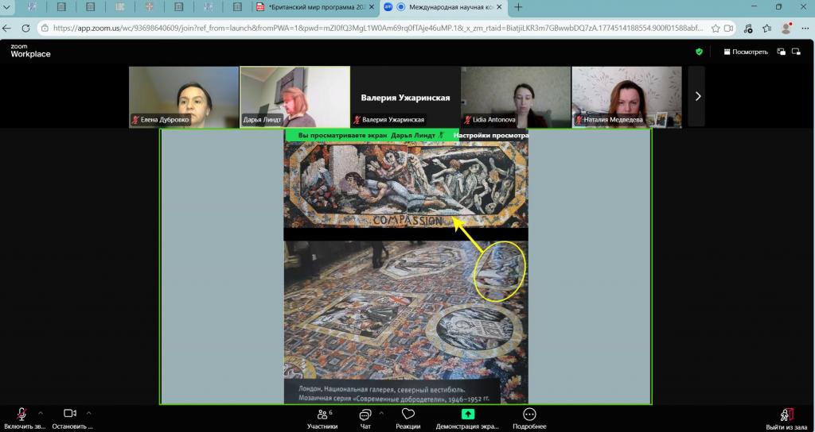This screenshot has width=815, height=432.
Task: Open the Участники participants panel
Action: [321, 418]
